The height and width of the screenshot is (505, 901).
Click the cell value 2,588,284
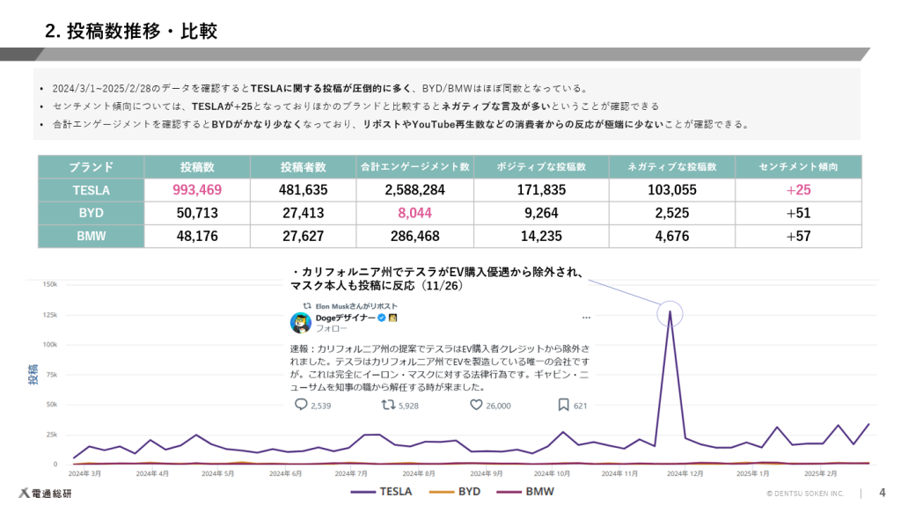coord(415,190)
